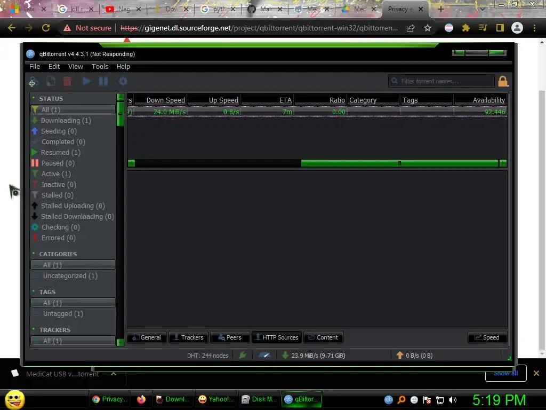
Task: Open the Content tab
Action: 324,337
